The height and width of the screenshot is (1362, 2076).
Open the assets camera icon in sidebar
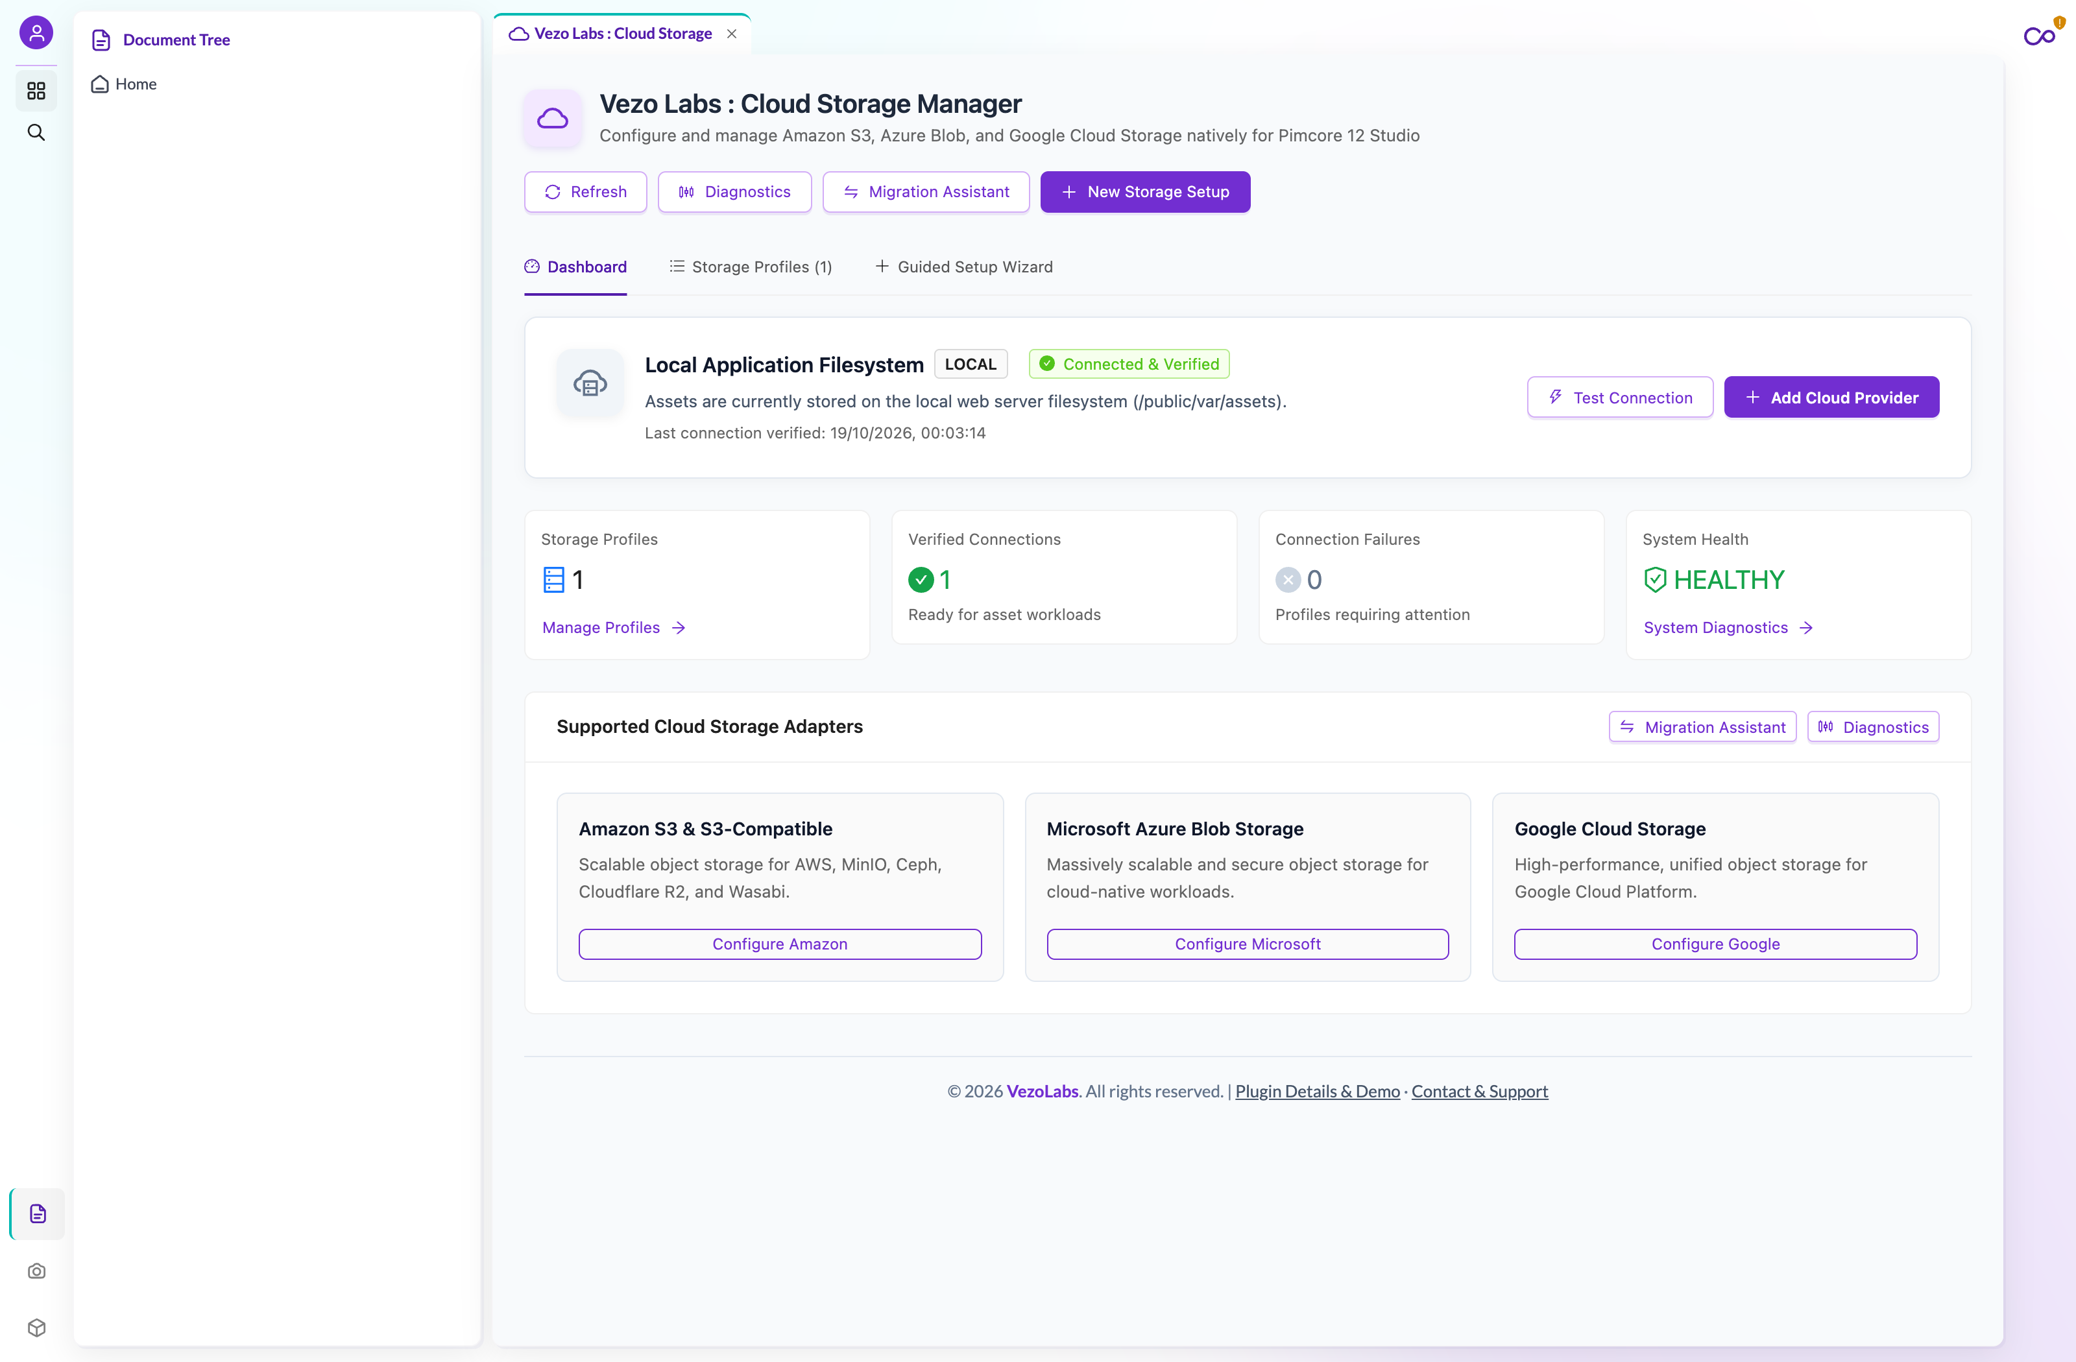pos(36,1271)
